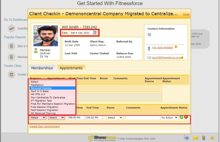Click the Grip Technologies Pvt. Ltd. footer text
This screenshot has height=142, width=220.
(x=137, y=139)
